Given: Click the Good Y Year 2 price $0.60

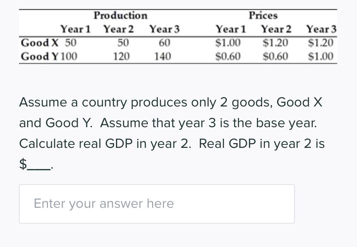Looking at the screenshot, I should [275, 56].
